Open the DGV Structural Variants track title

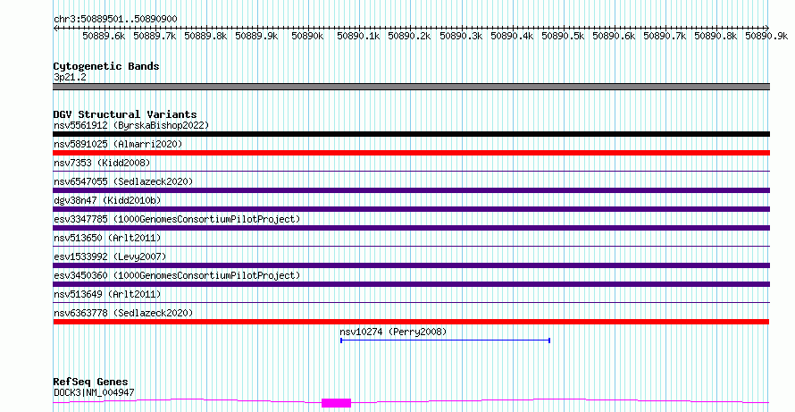[x=125, y=114]
